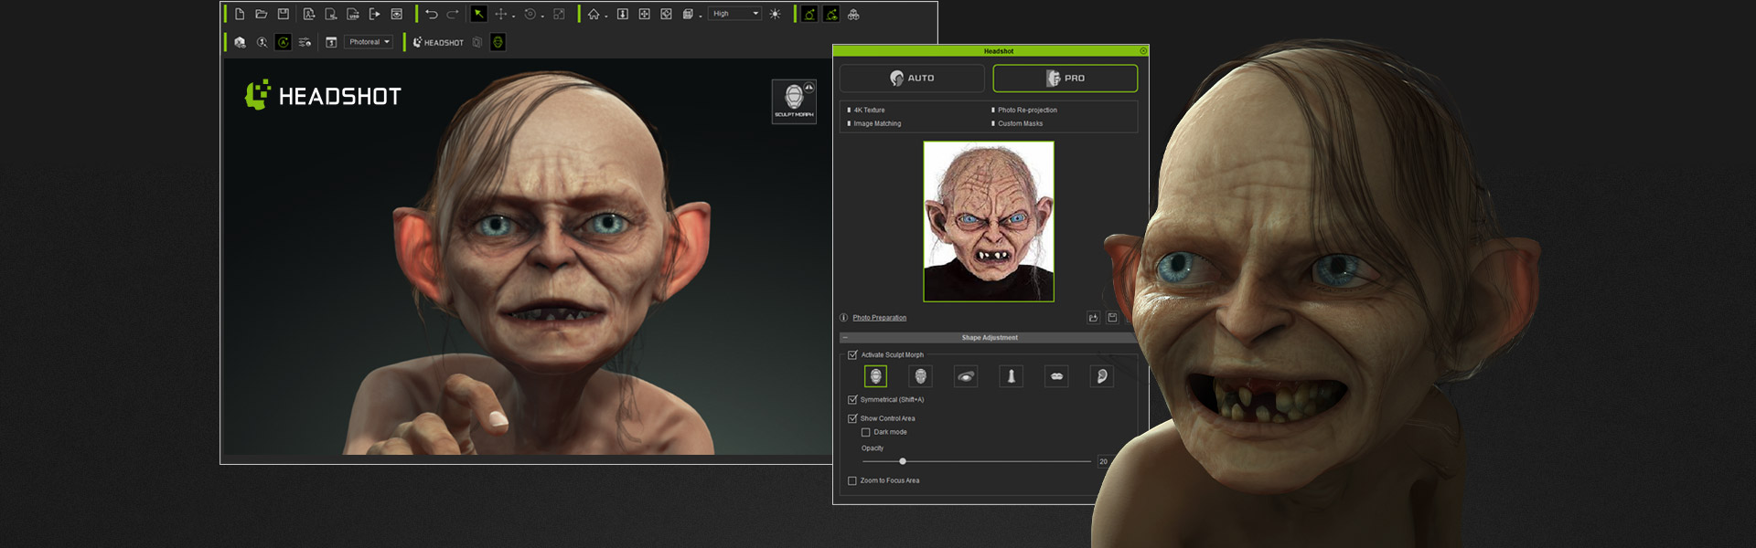
Task: Click the Opacity slider handle
Action: pos(903,461)
